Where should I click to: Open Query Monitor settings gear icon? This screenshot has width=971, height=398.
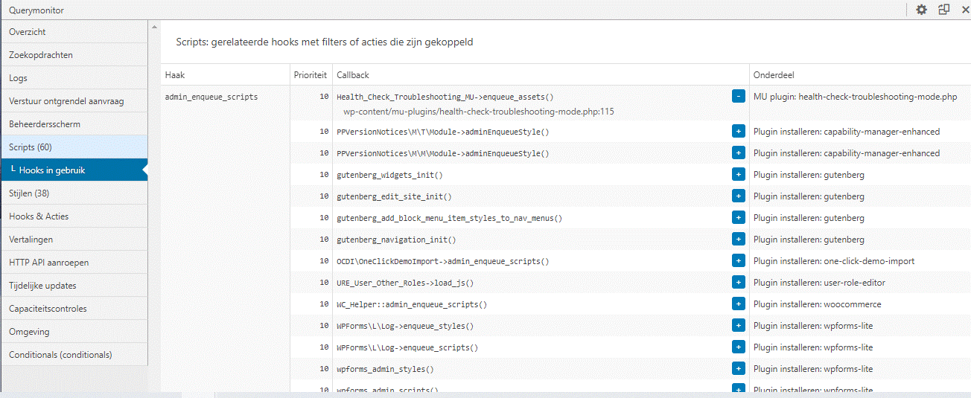(x=921, y=10)
